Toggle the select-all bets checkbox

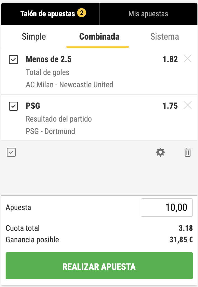[x=11, y=152]
